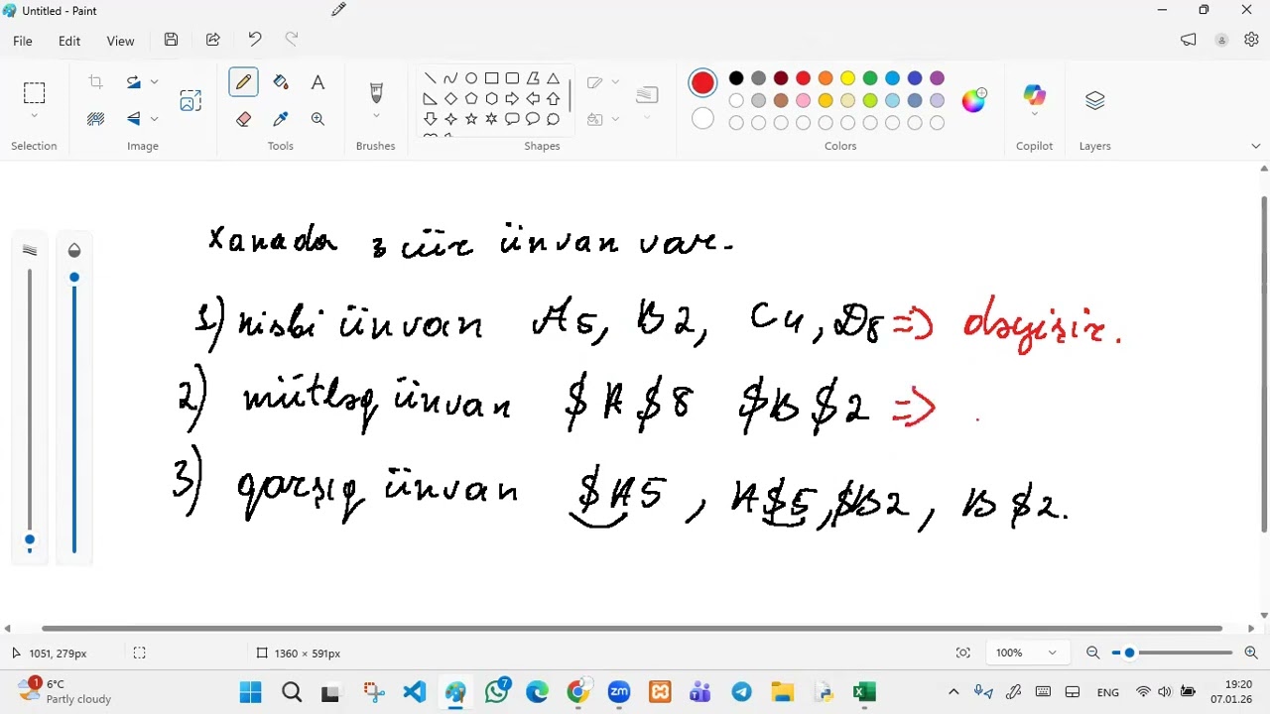
Task: Click the Remove background icon
Action: (x=95, y=119)
